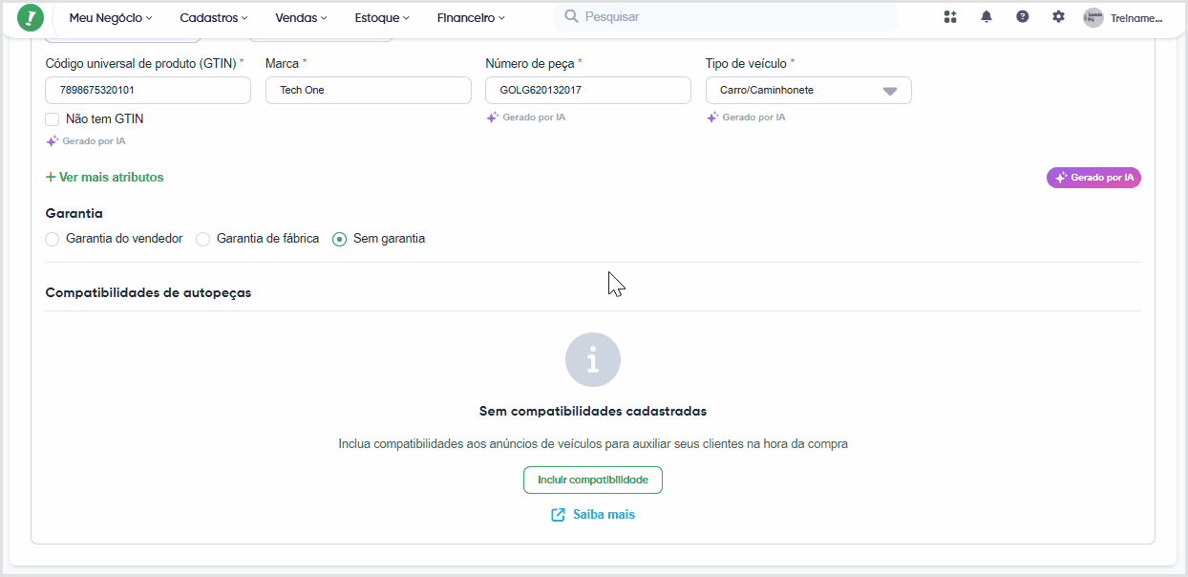Select Garantia do vendedor radio option
This screenshot has height=577, width=1188.
pyautogui.click(x=53, y=239)
